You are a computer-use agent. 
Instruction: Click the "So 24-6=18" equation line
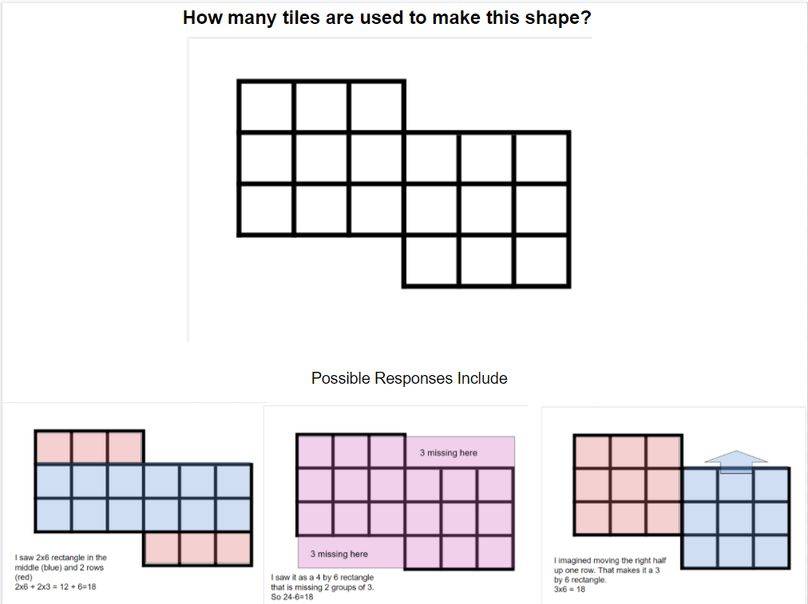click(292, 597)
